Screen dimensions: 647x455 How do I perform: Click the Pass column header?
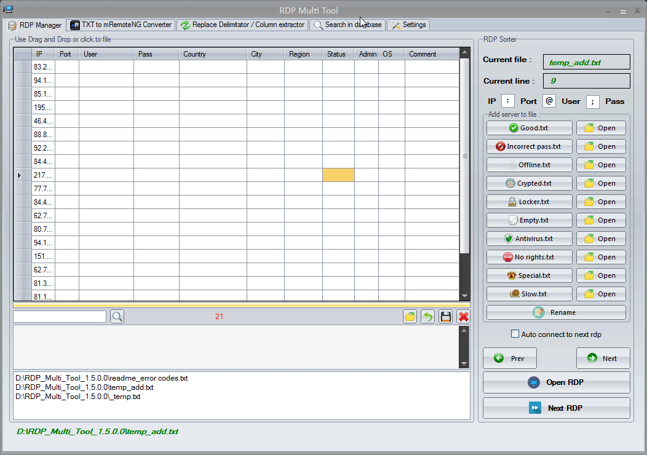click(156, 54)
